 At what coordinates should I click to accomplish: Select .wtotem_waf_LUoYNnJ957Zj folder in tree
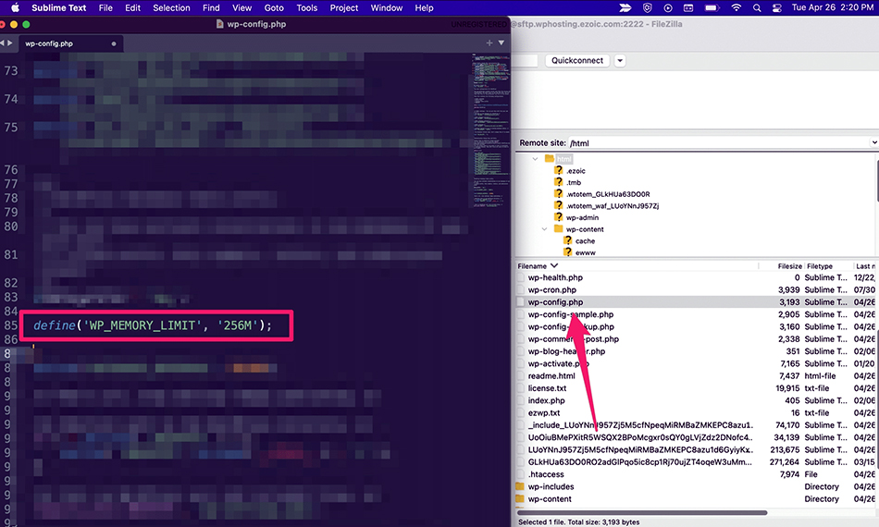click(613, 206)
